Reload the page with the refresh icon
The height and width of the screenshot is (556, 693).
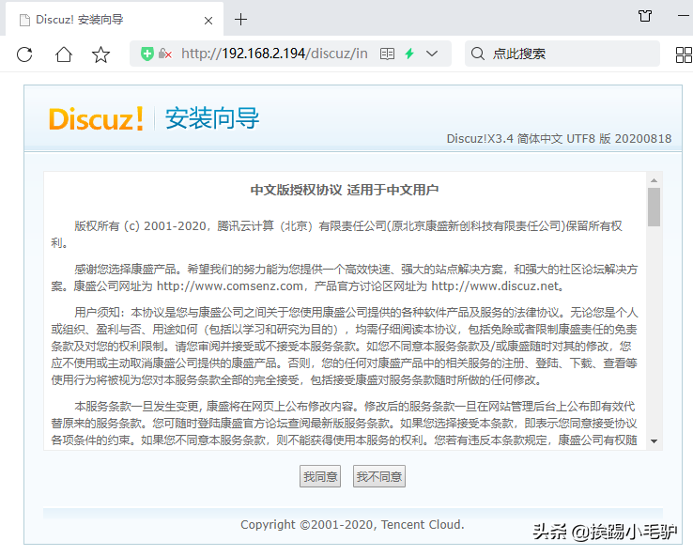pyautogui.click(x=24, y=54)
